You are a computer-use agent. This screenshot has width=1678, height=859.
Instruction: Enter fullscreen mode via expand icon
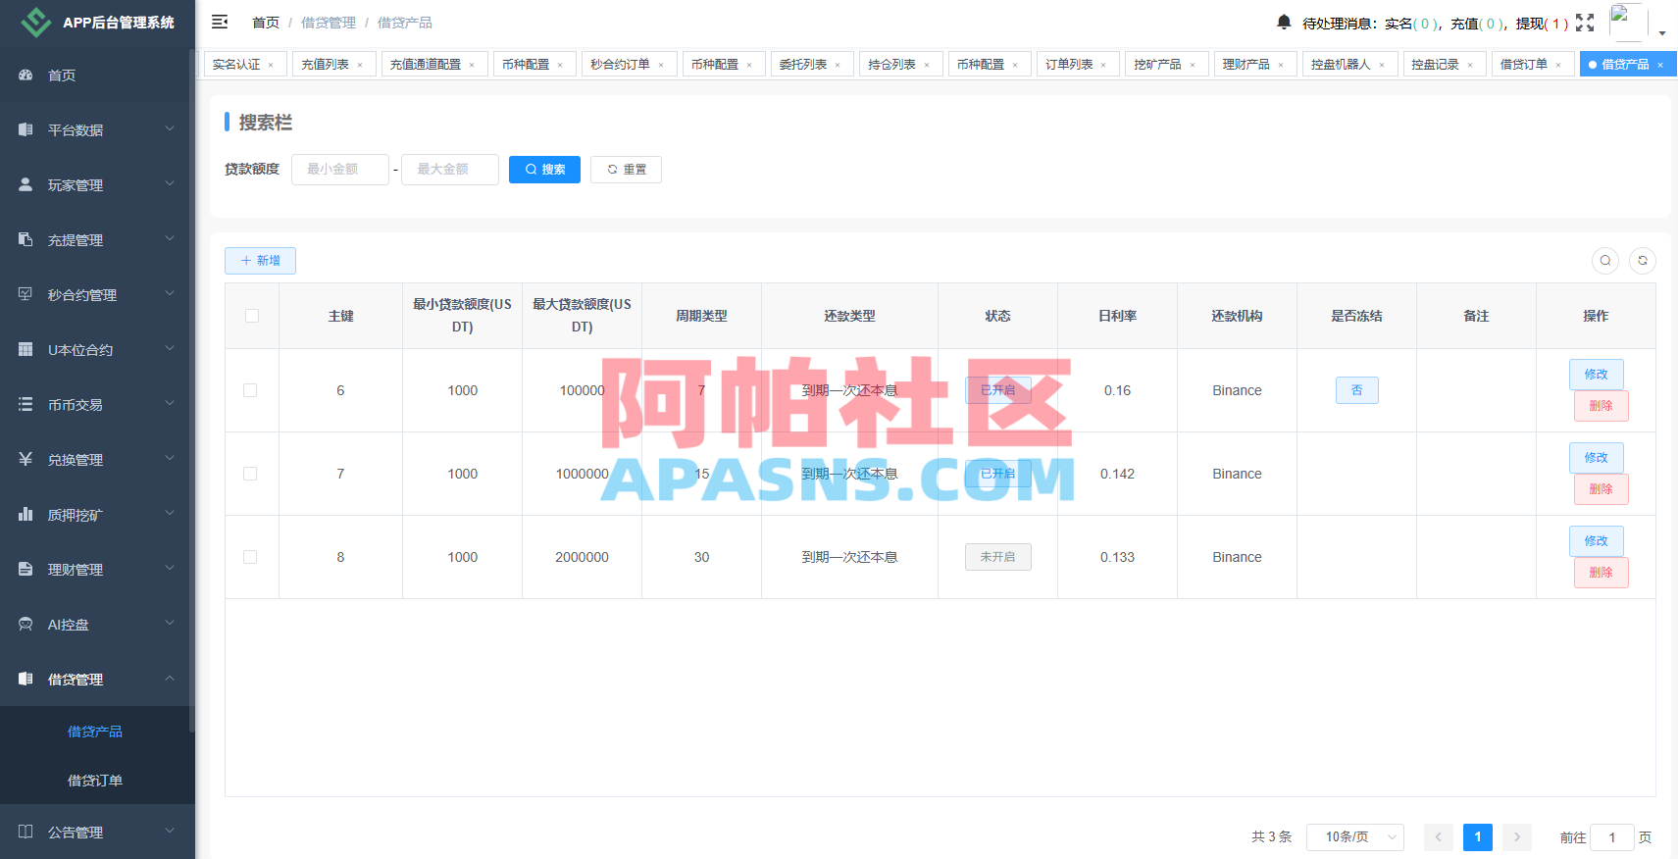point(1585,23)
